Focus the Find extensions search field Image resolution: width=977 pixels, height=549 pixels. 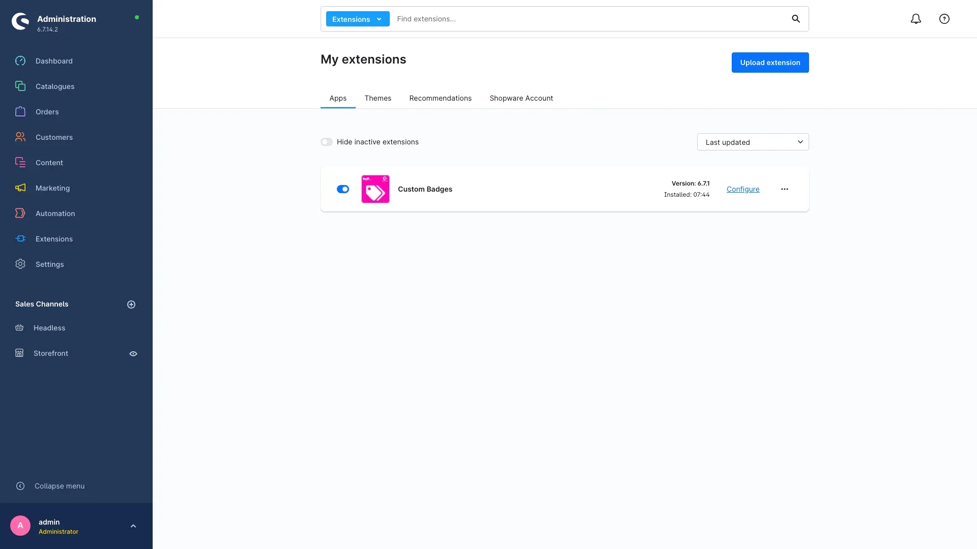pos(590,19)
